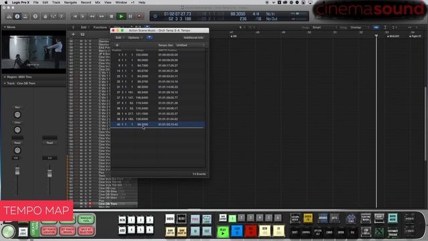Open the Toolbar button in control bar
Image resolution: width=428 pixels, height=241 pixels.
(x=25, y=16)
